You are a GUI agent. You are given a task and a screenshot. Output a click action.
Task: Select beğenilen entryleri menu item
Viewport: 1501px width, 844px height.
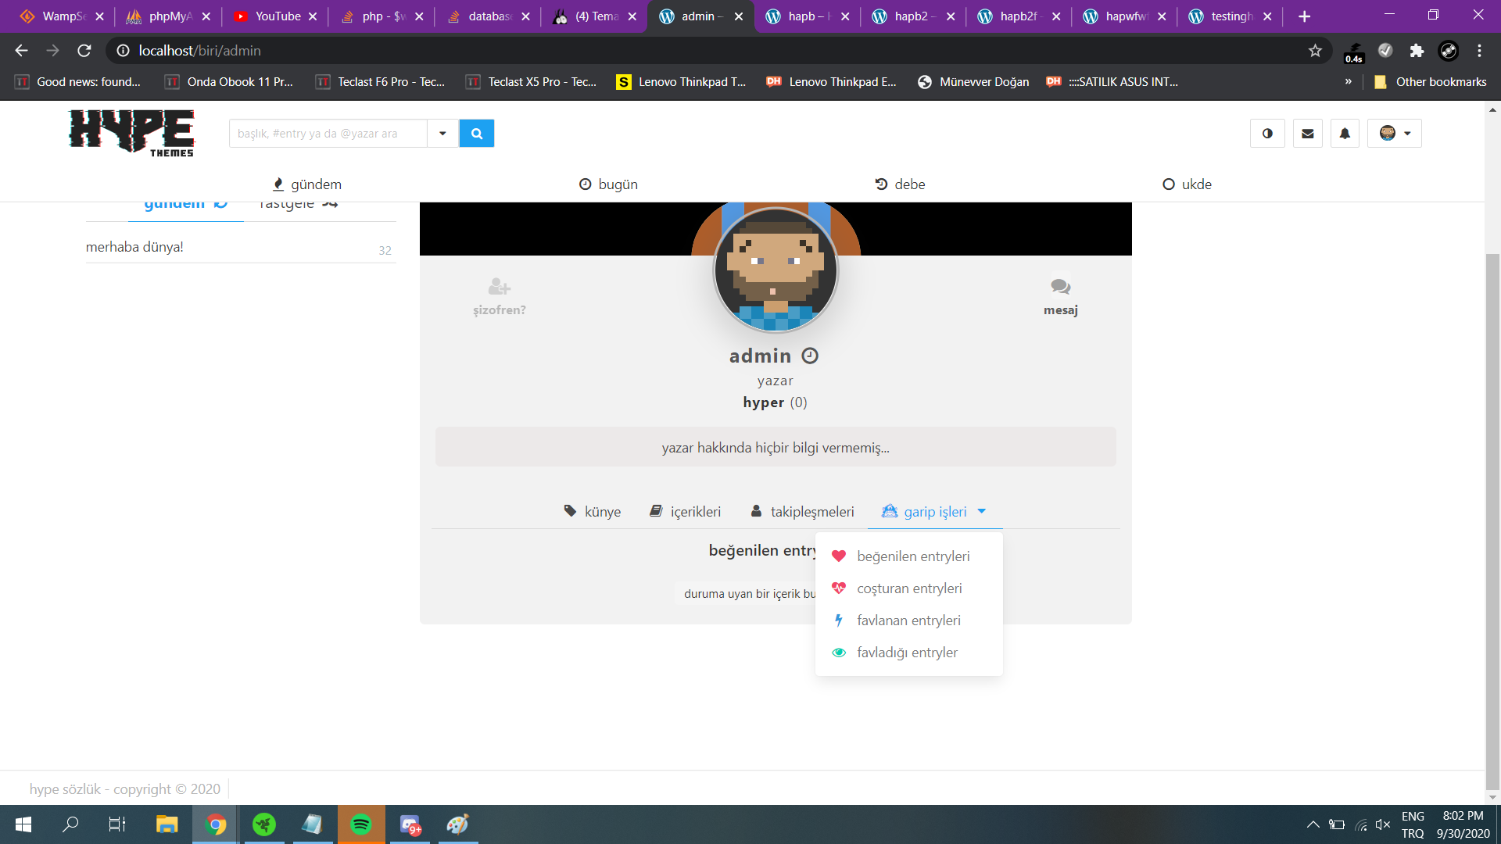pos(908,556)
